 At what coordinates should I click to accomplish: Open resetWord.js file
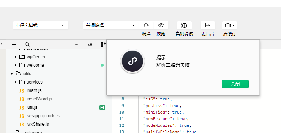[40, 99]
